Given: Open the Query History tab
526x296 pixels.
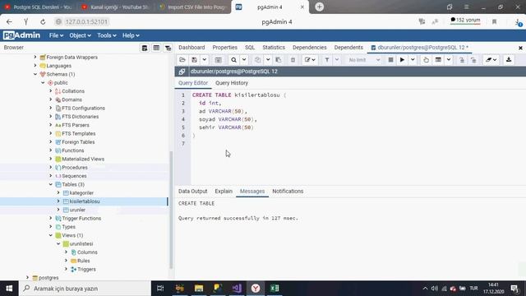Looking at the screenshot, I should pos(232,83).
